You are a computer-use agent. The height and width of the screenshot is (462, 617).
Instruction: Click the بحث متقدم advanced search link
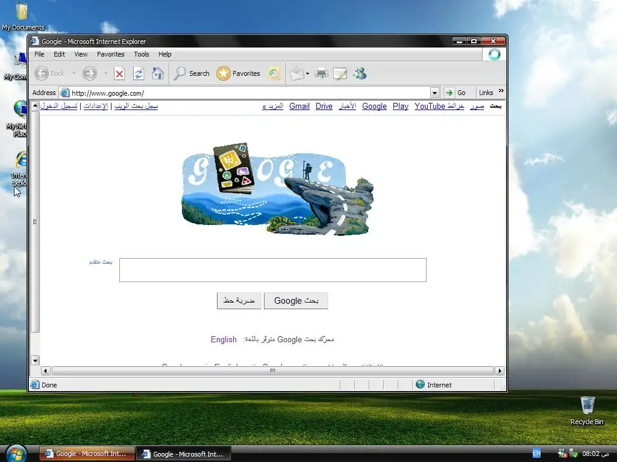click(101, 262)
